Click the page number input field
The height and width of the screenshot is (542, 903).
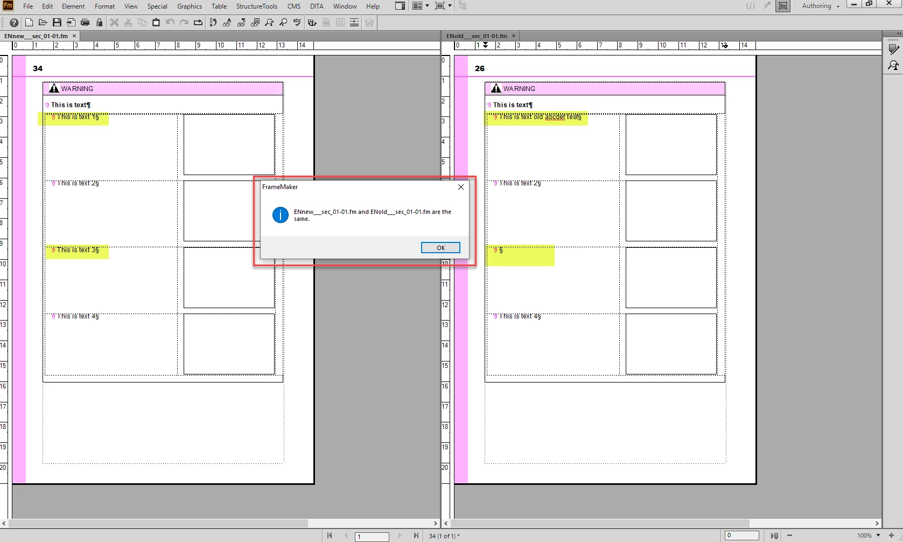pyautogui.click(x=372, y=536)
